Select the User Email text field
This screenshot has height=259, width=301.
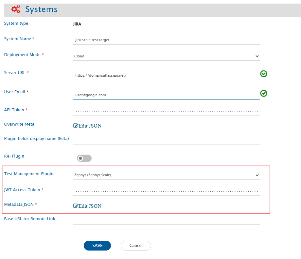pos(166,95)
